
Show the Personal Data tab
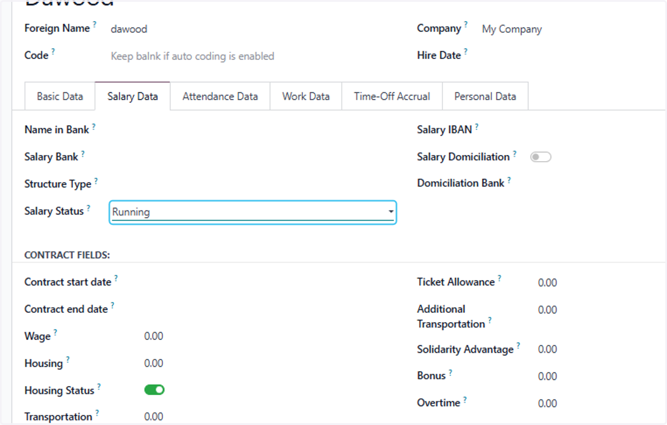[x=485, y=96]
